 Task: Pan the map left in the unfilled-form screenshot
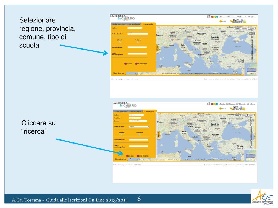[250, 33]
